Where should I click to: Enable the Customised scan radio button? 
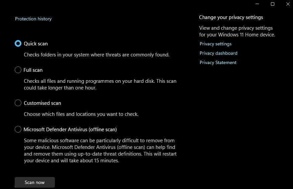[x=18, y=103]
